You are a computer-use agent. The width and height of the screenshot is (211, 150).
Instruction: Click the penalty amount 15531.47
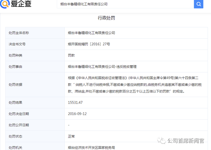pyautogui.click(x=75, y=102)
